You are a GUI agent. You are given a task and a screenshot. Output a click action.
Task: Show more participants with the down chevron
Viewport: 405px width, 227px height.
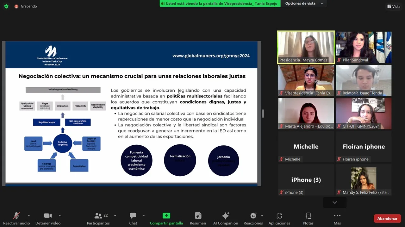pos(334,202)
